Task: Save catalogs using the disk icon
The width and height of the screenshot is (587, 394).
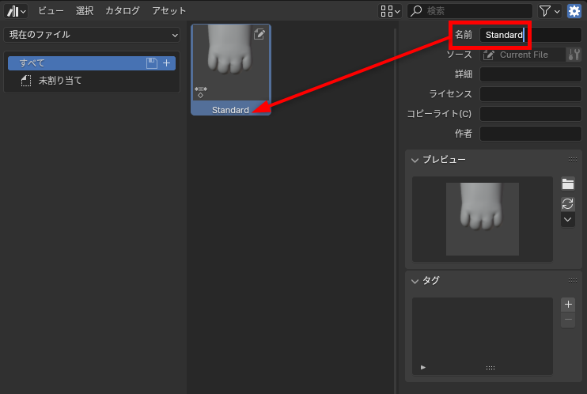Action: click(152, 63)
